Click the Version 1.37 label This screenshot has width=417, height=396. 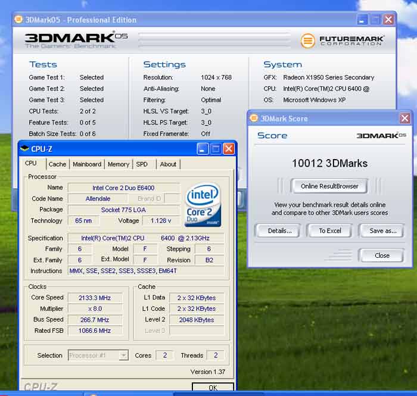[x=208, y=372]
